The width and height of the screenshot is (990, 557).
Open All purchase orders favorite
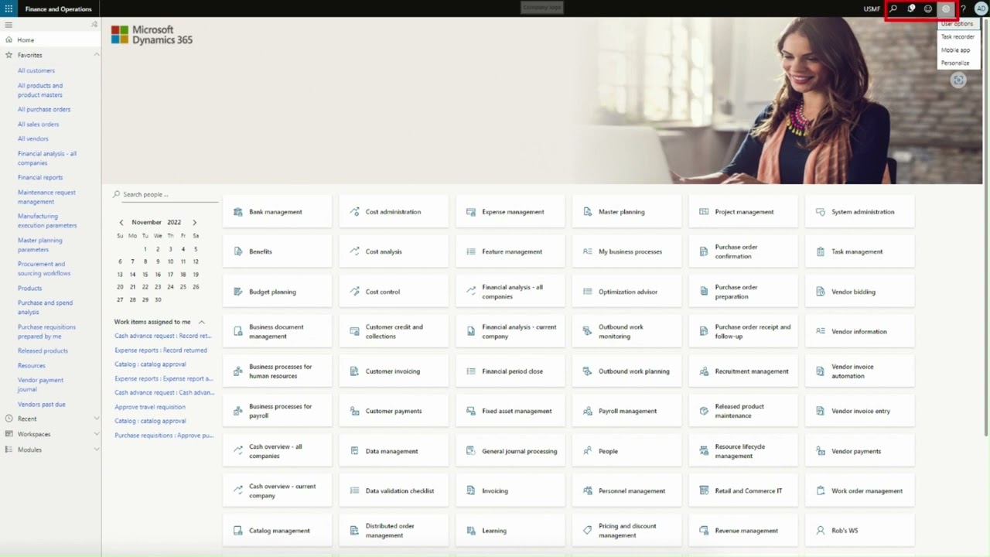point(44,109)
